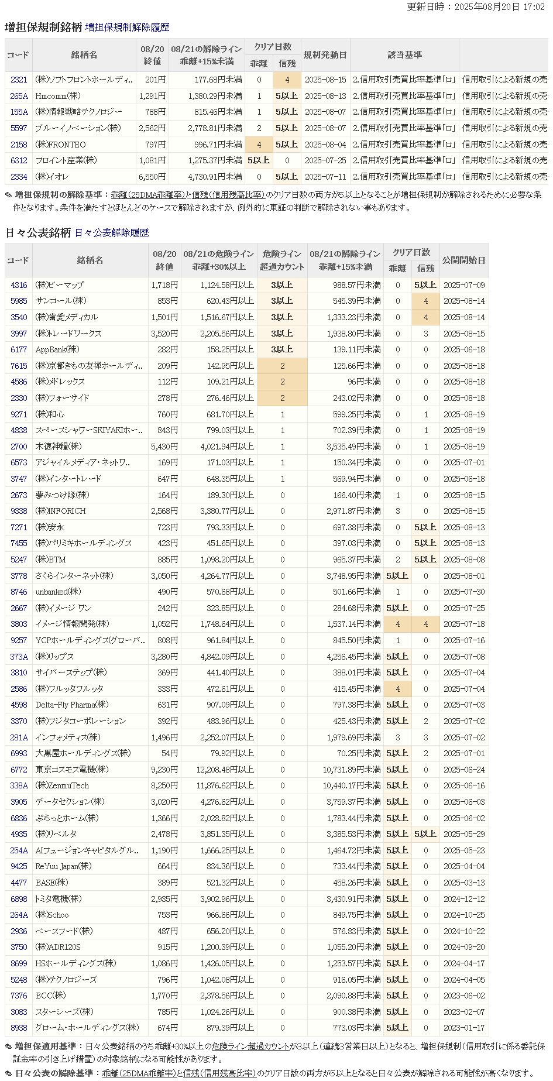The height and width of the screenshot is (1081, 553).
Task: Open code 8938 link
Action: pyautogui.click(x=19, y=1028)
